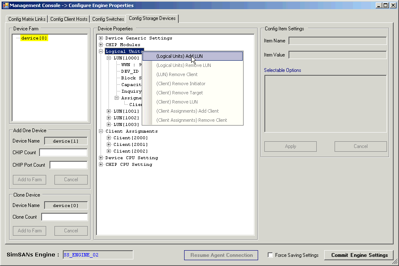The width and height of the screenshot is (399, 266).
Task: Choose (LUN) Remove Client menu item
Action: click(x=192, y=74)
